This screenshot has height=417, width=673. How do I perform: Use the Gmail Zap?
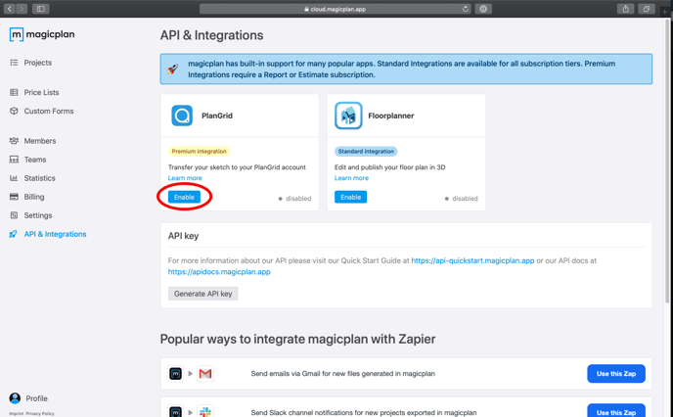pos(616,374)
